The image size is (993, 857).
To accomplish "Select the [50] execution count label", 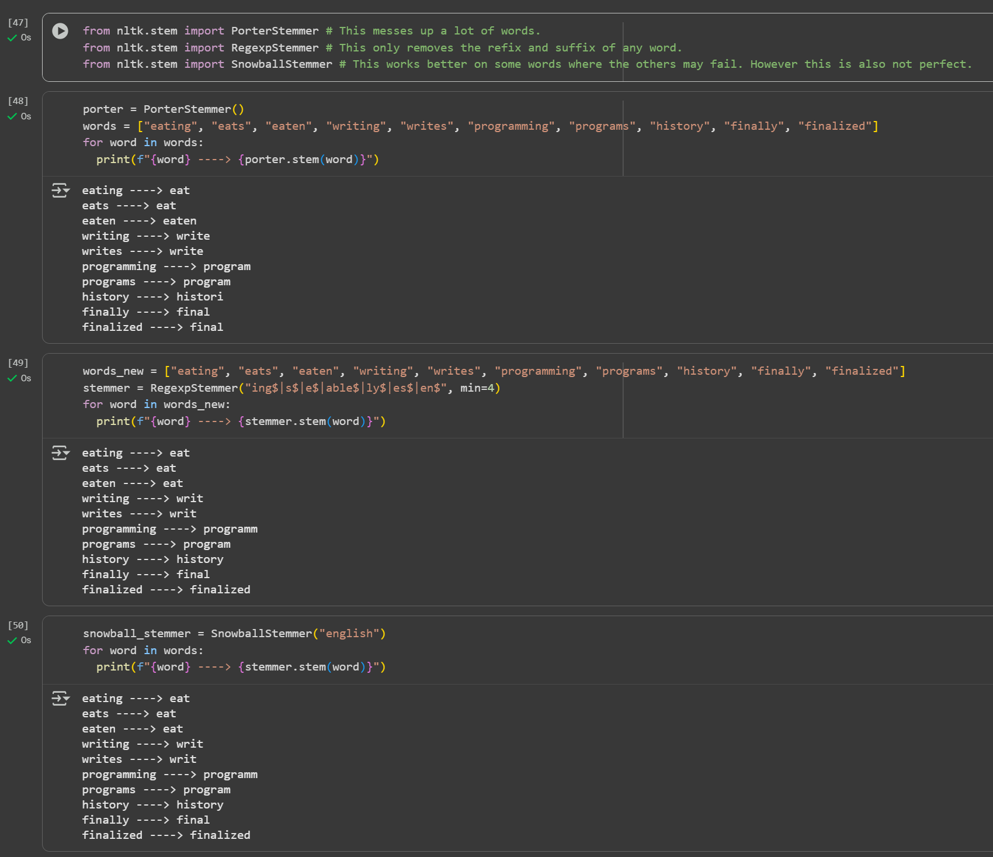I will point(18,626).
